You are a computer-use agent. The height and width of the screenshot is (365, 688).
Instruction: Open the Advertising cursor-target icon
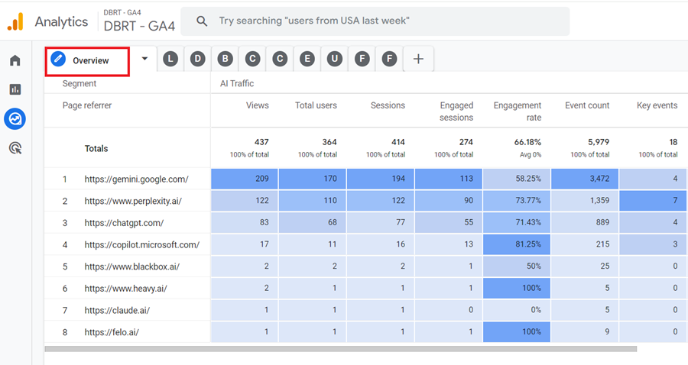point(15,148)
